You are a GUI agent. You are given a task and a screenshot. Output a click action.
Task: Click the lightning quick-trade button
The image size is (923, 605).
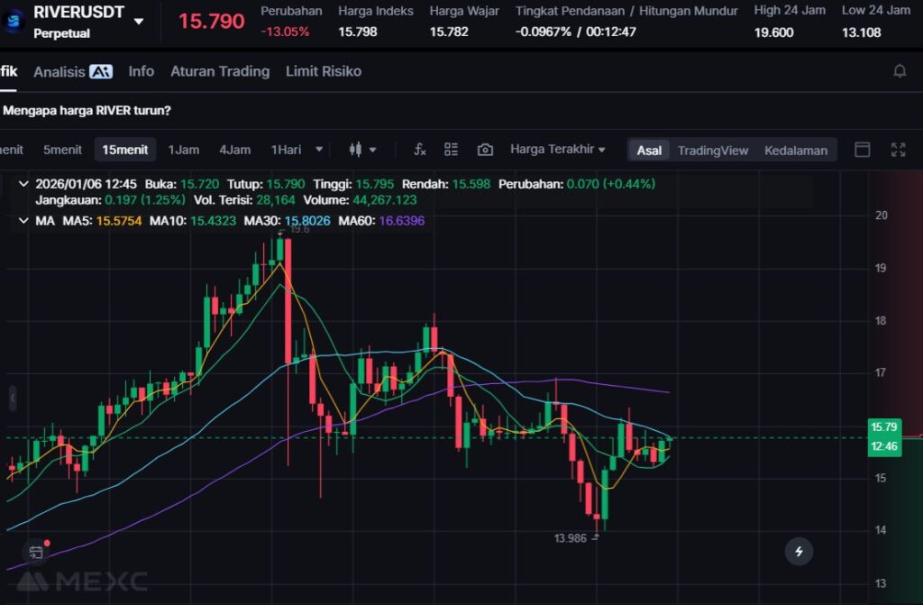tap(798, 550)
